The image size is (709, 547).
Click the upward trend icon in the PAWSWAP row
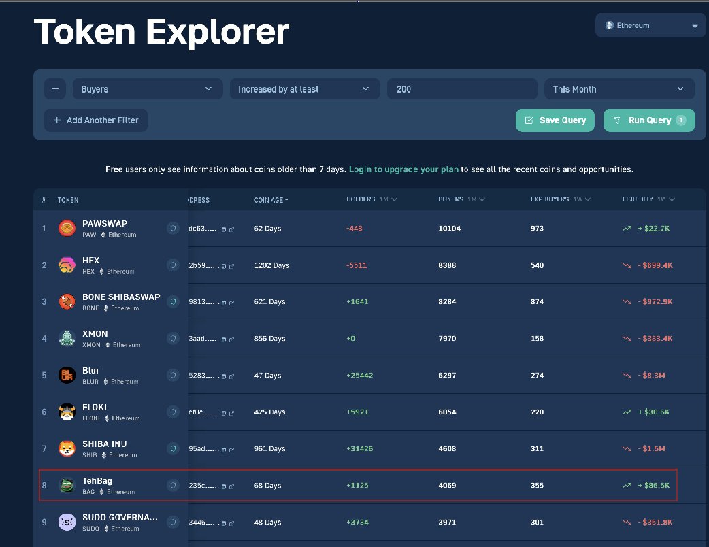click(x=627, y=229)
